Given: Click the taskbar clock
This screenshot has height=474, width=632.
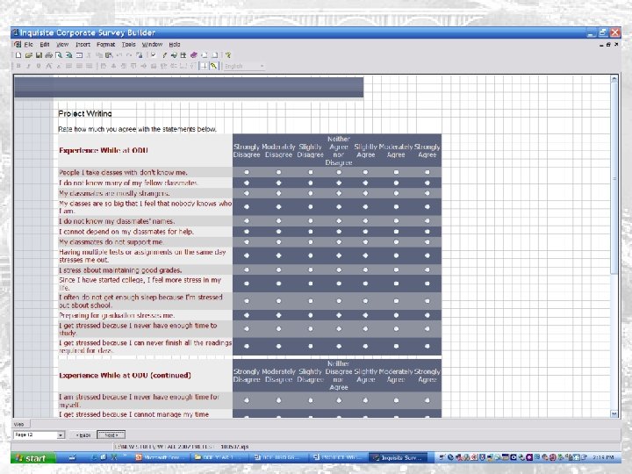Looking at the screenshot, I should click(x=603, y=457).
